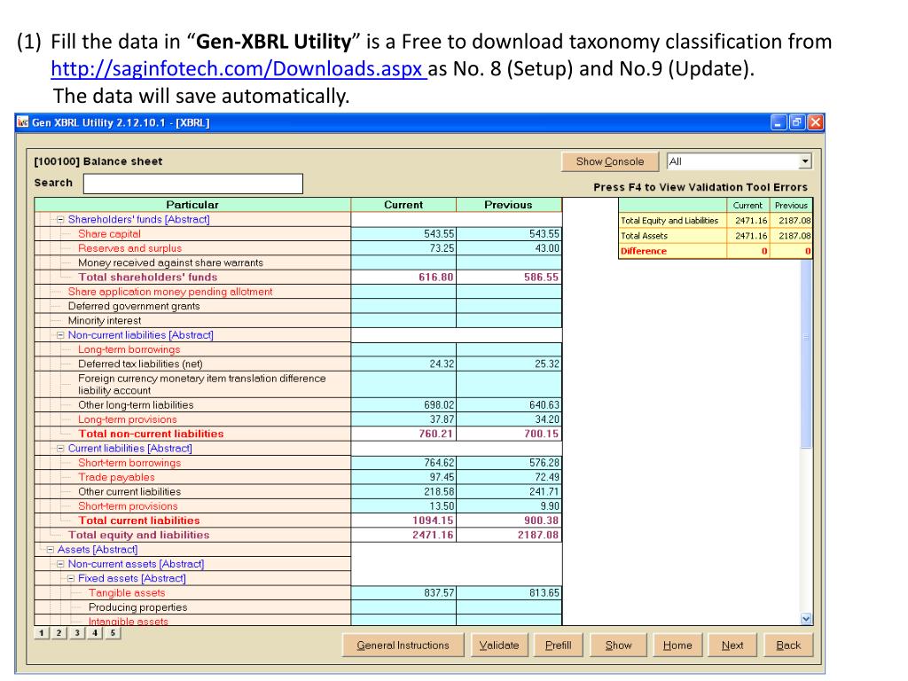Select Trade payables row label
Viewport: 908px width, 681px height.
coord(116,477)
